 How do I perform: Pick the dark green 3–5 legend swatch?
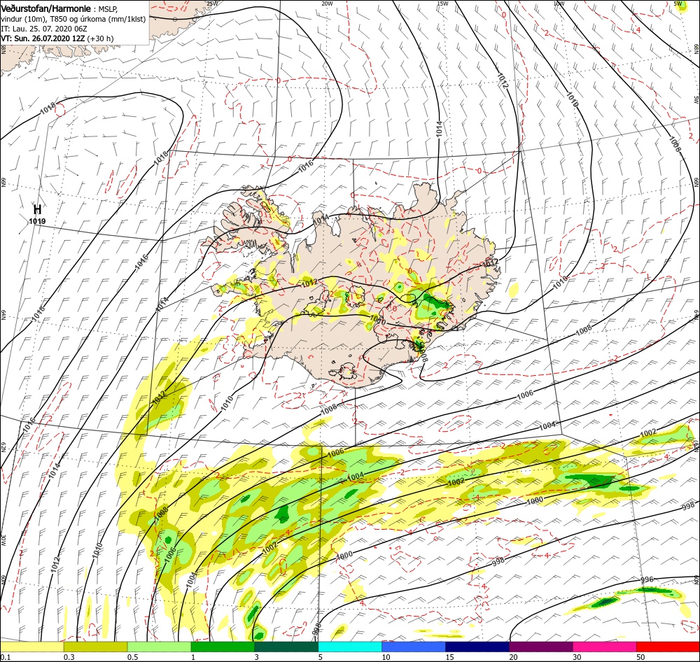tap(286, 647)
